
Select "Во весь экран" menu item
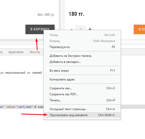[82, 71]
